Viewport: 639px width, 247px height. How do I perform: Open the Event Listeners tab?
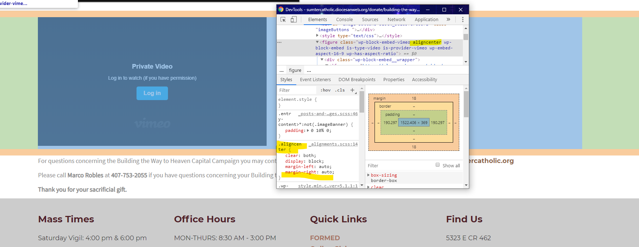[315, 80]
